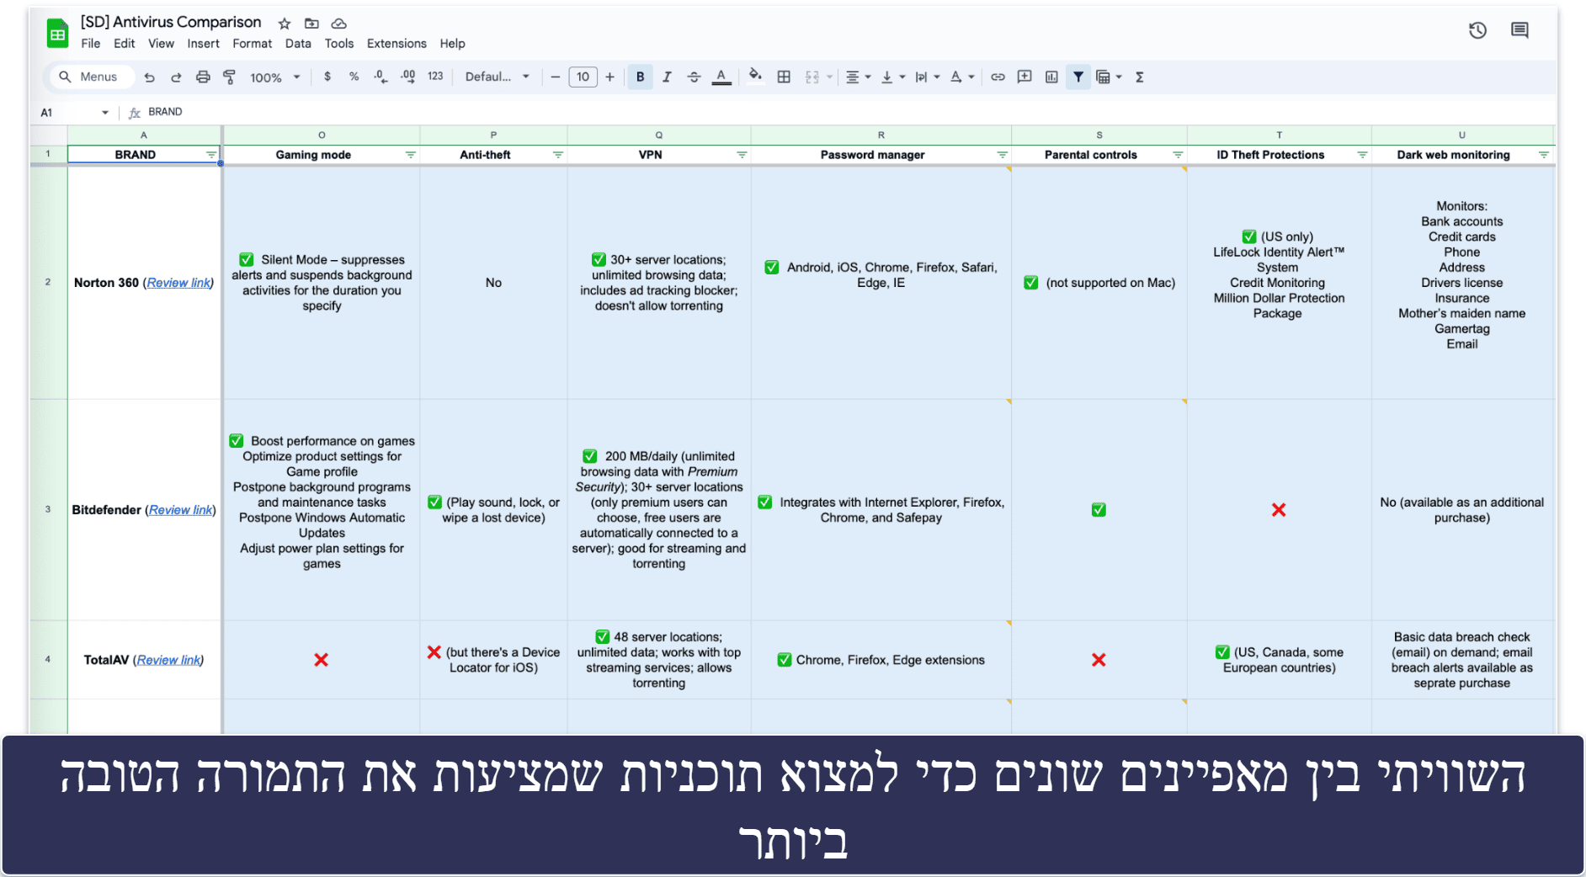Select row 3 header
This screenshot has width=1586, height=877.
(48, 509)
